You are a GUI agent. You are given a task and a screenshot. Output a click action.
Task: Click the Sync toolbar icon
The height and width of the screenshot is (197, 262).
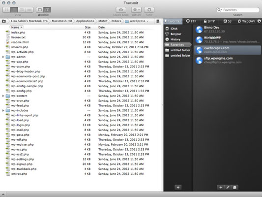149,10
